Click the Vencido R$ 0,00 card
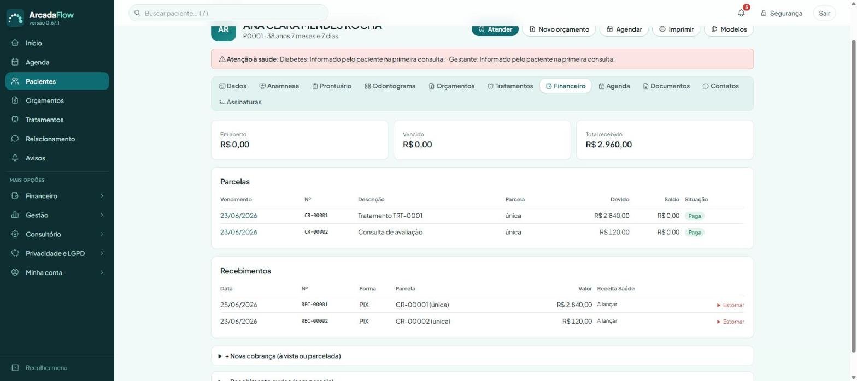The image size is (857, 381). point(482,140)
